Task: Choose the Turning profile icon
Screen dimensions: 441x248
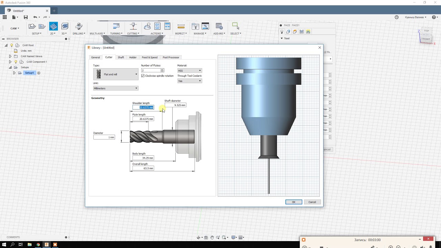Action: (x=116, y=26)
